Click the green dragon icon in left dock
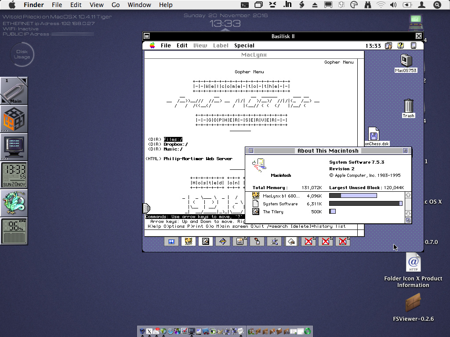Screen dimensions: 450x337 point(14,203)
